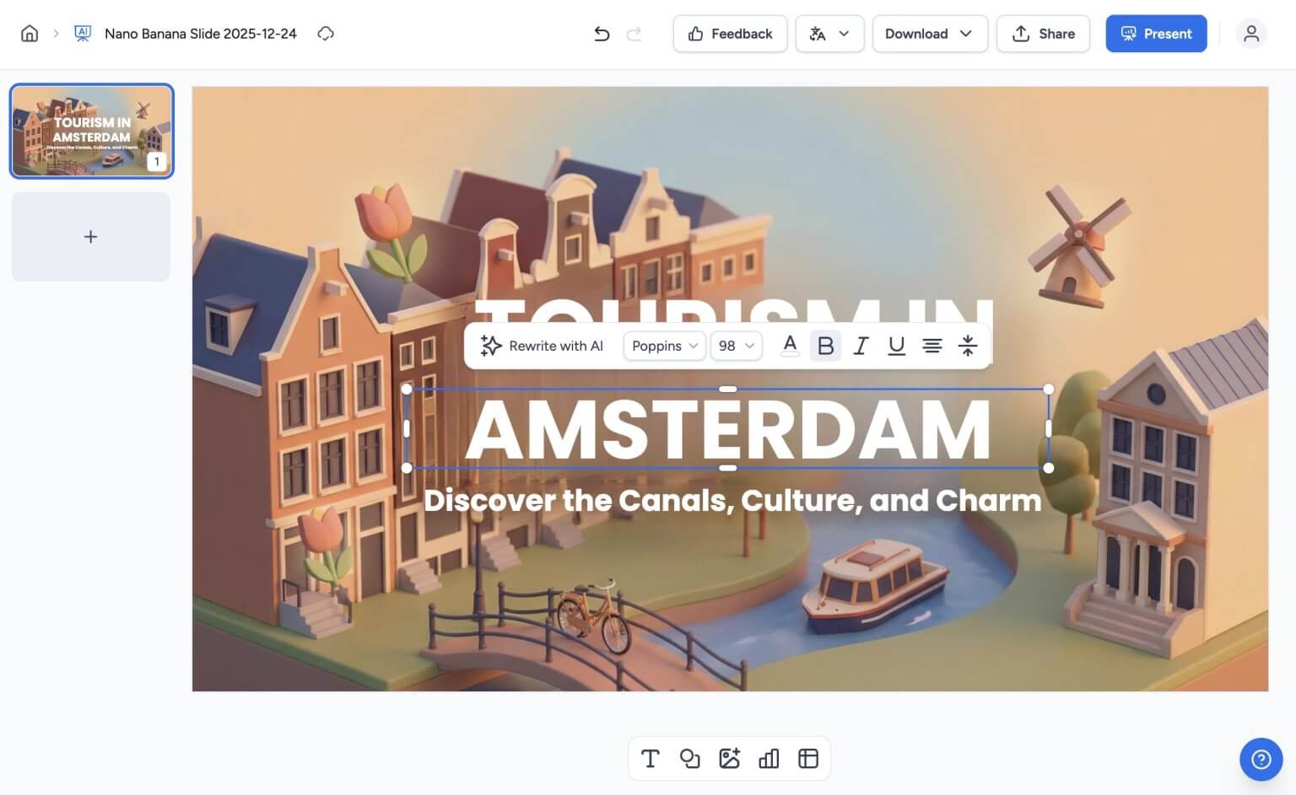Open the Share dialog

tap(1043, 34)
